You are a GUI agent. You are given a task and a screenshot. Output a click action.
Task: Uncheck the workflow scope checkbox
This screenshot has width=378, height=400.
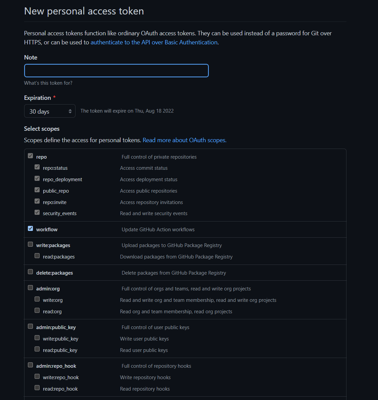point(30,228)
